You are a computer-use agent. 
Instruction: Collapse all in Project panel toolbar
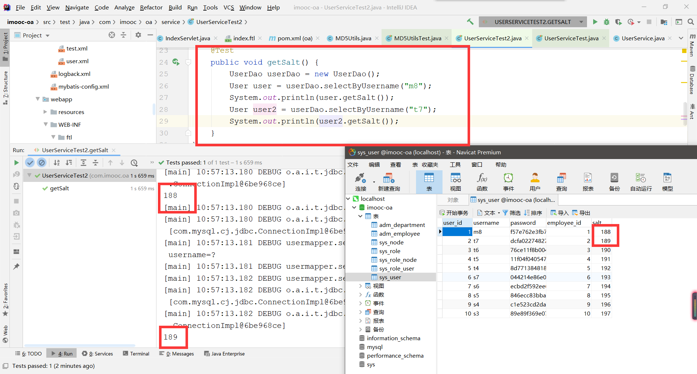123,35
